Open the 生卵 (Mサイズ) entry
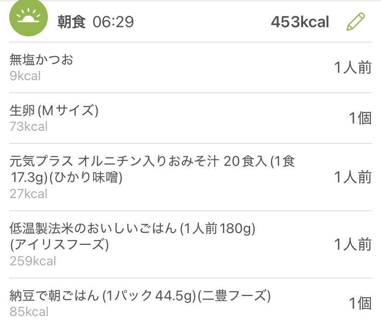Image resolution: width=381 pixels, height=328 pixels. tap(54, 111)
